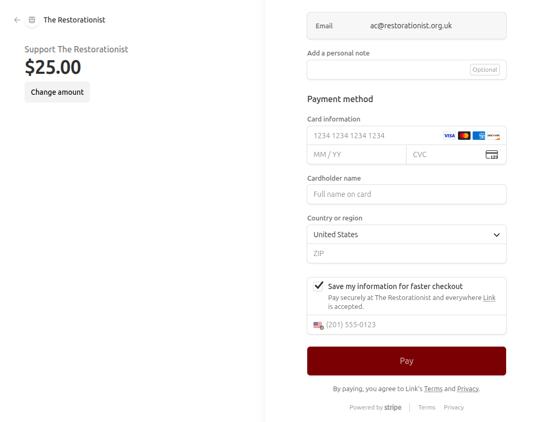The image size is (537, 422).
Task: Open Link's Privacy underlined link
Action: point(467,389)
